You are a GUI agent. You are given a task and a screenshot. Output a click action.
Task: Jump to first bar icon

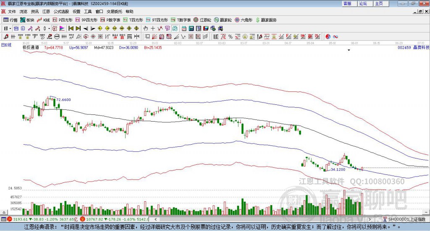[x=71, y=29]
